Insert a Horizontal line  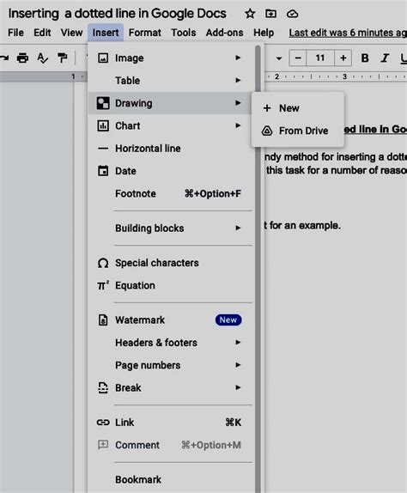click(x=172, y=149)
